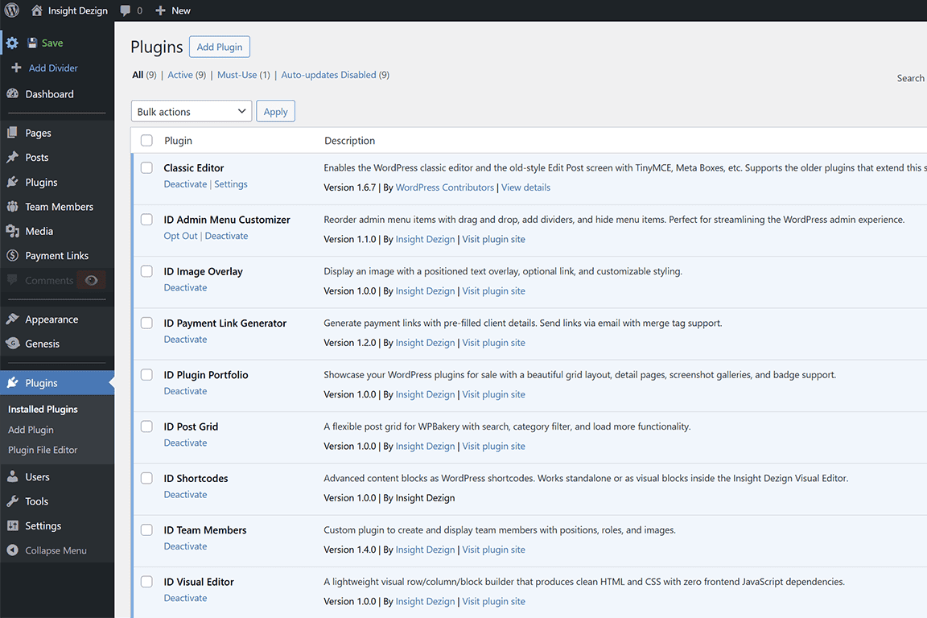Click Settings link under Classic Editor
The image size is (927, 618).
[x=231, y=184]
